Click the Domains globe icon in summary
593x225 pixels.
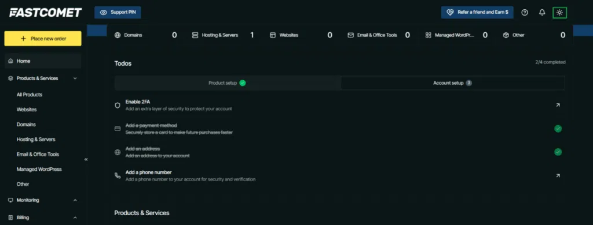tap(118, 35)
